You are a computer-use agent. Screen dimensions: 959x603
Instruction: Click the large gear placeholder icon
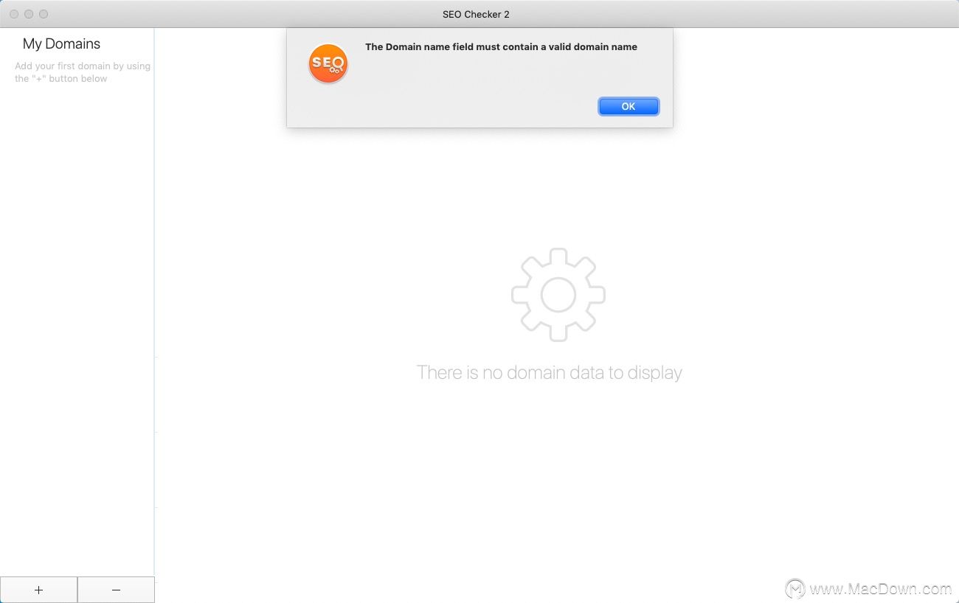point(558,295)
